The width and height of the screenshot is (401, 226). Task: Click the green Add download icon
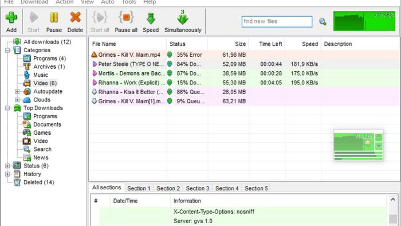(11, 17)
